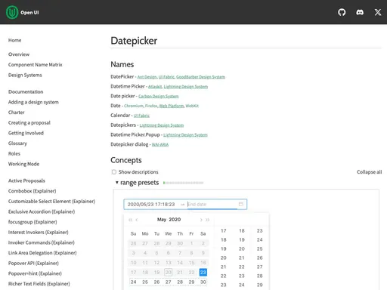Select May 23 highlighted in calendar
Viewport: 387px width, 290px height.
[203, 272]
